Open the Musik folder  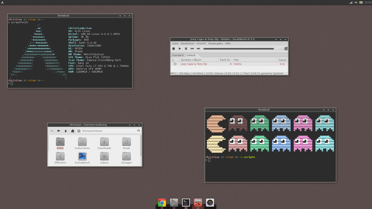[126, 143]
